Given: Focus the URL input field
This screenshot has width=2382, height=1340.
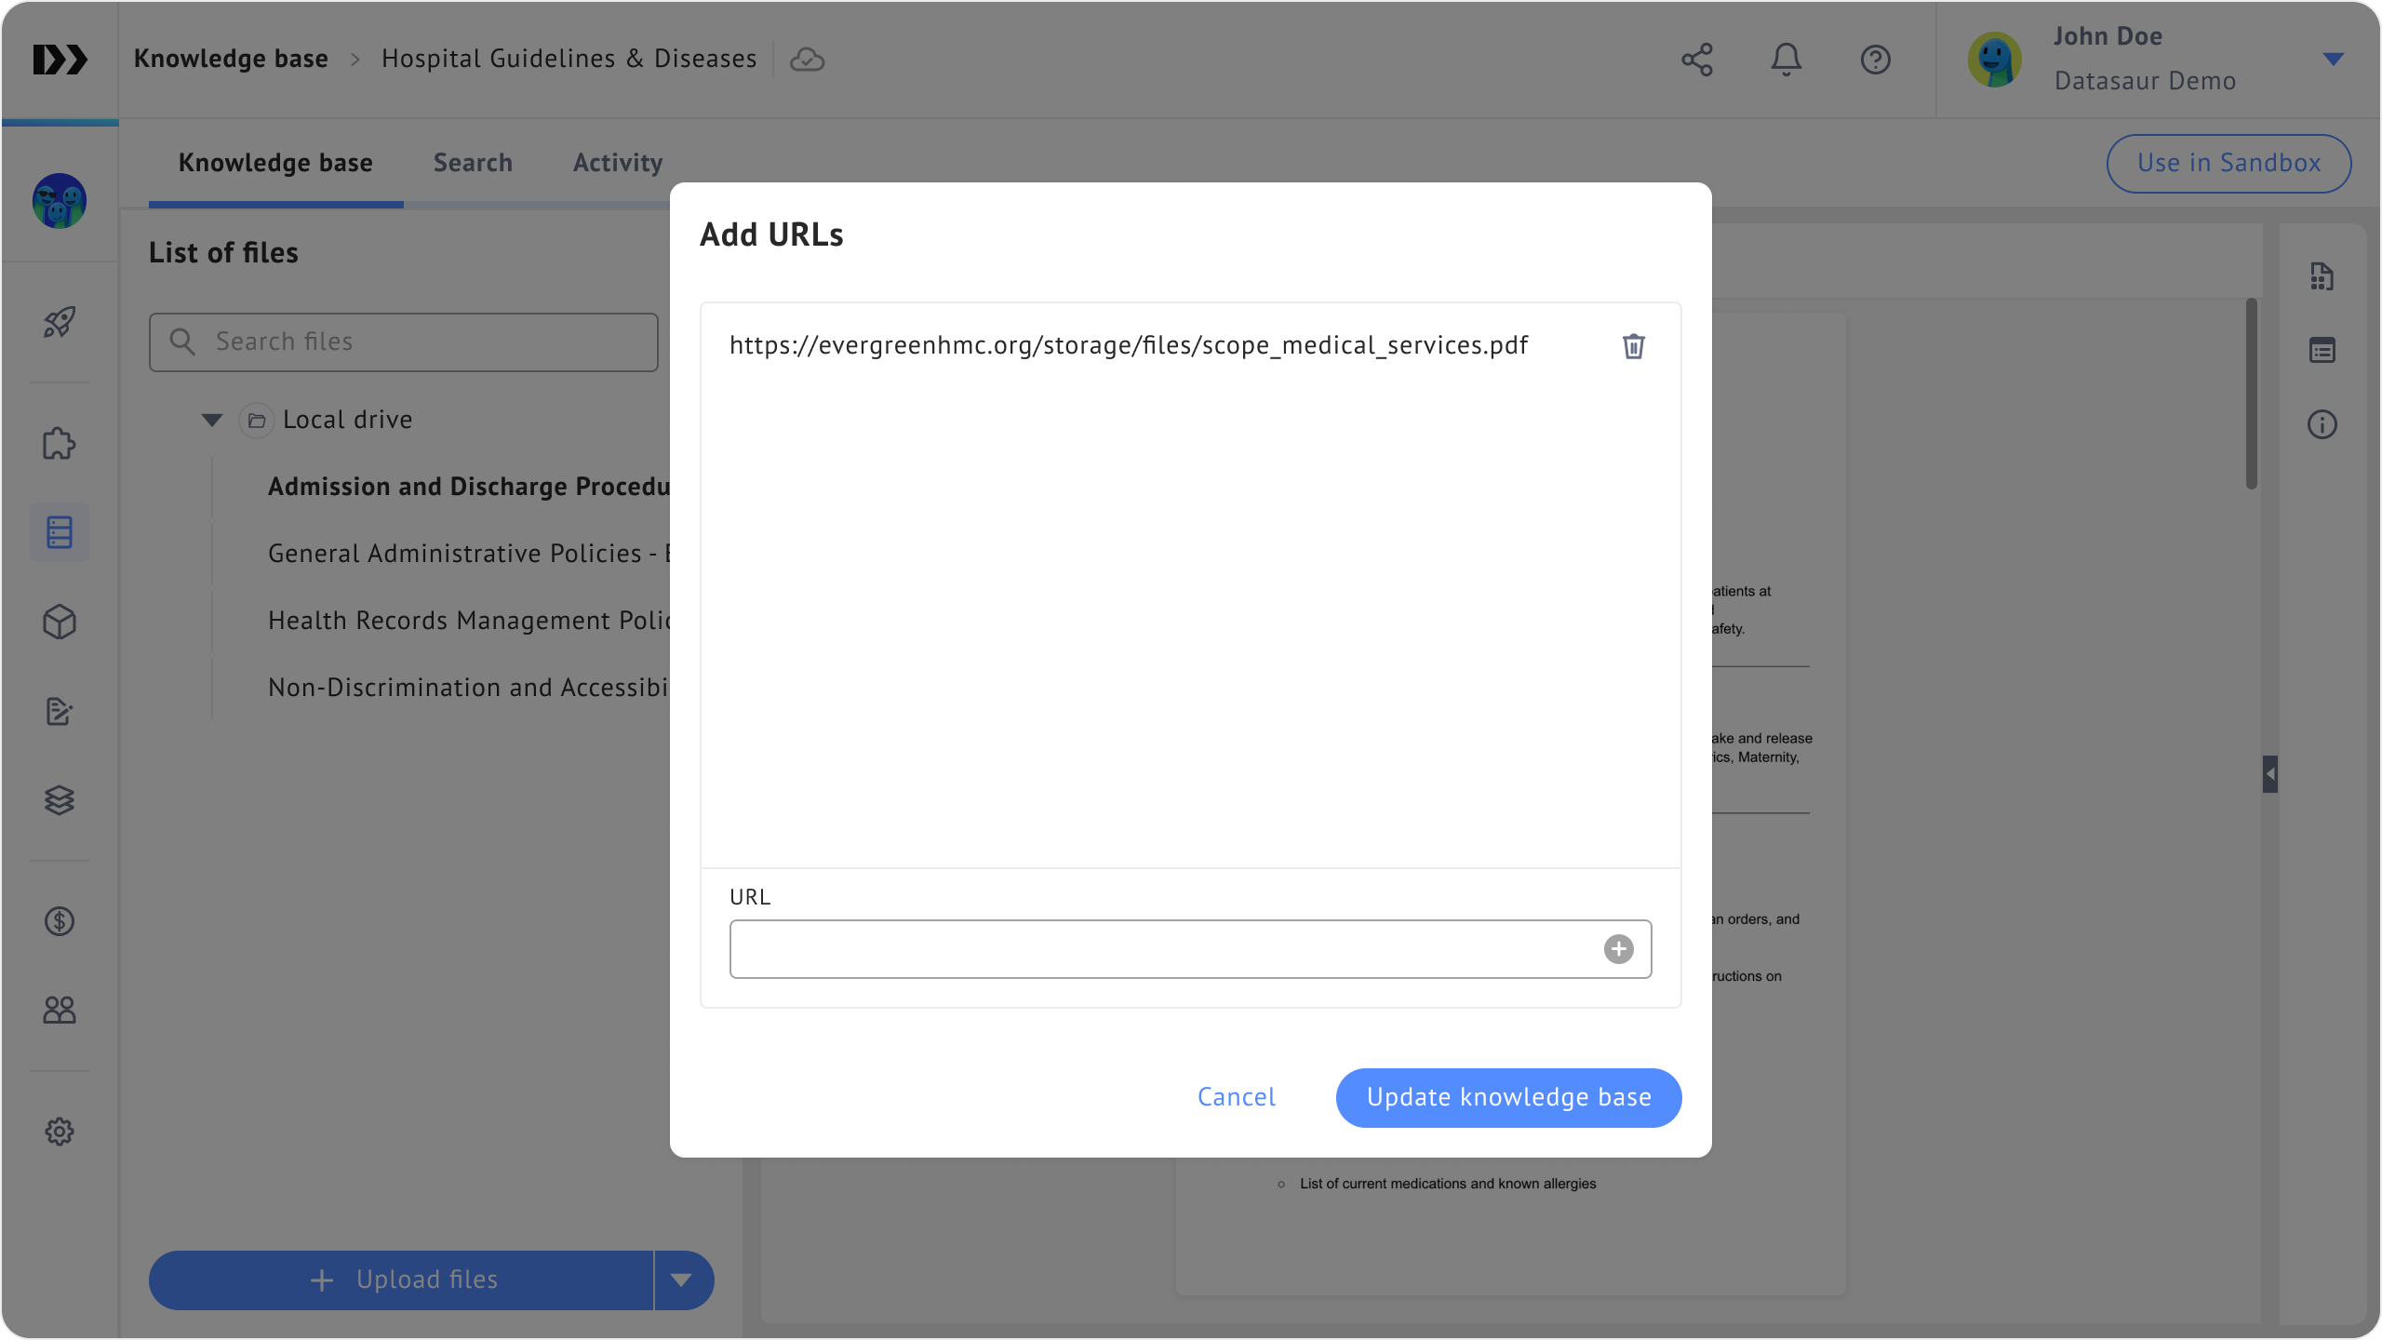Looking at the screenshot, I should coord(1163,949).
